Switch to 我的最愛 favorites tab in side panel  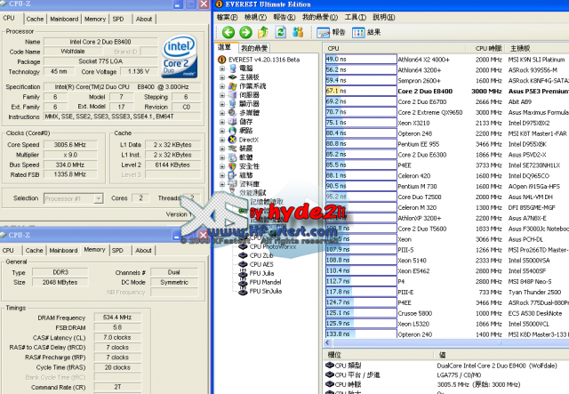(254, 48)
